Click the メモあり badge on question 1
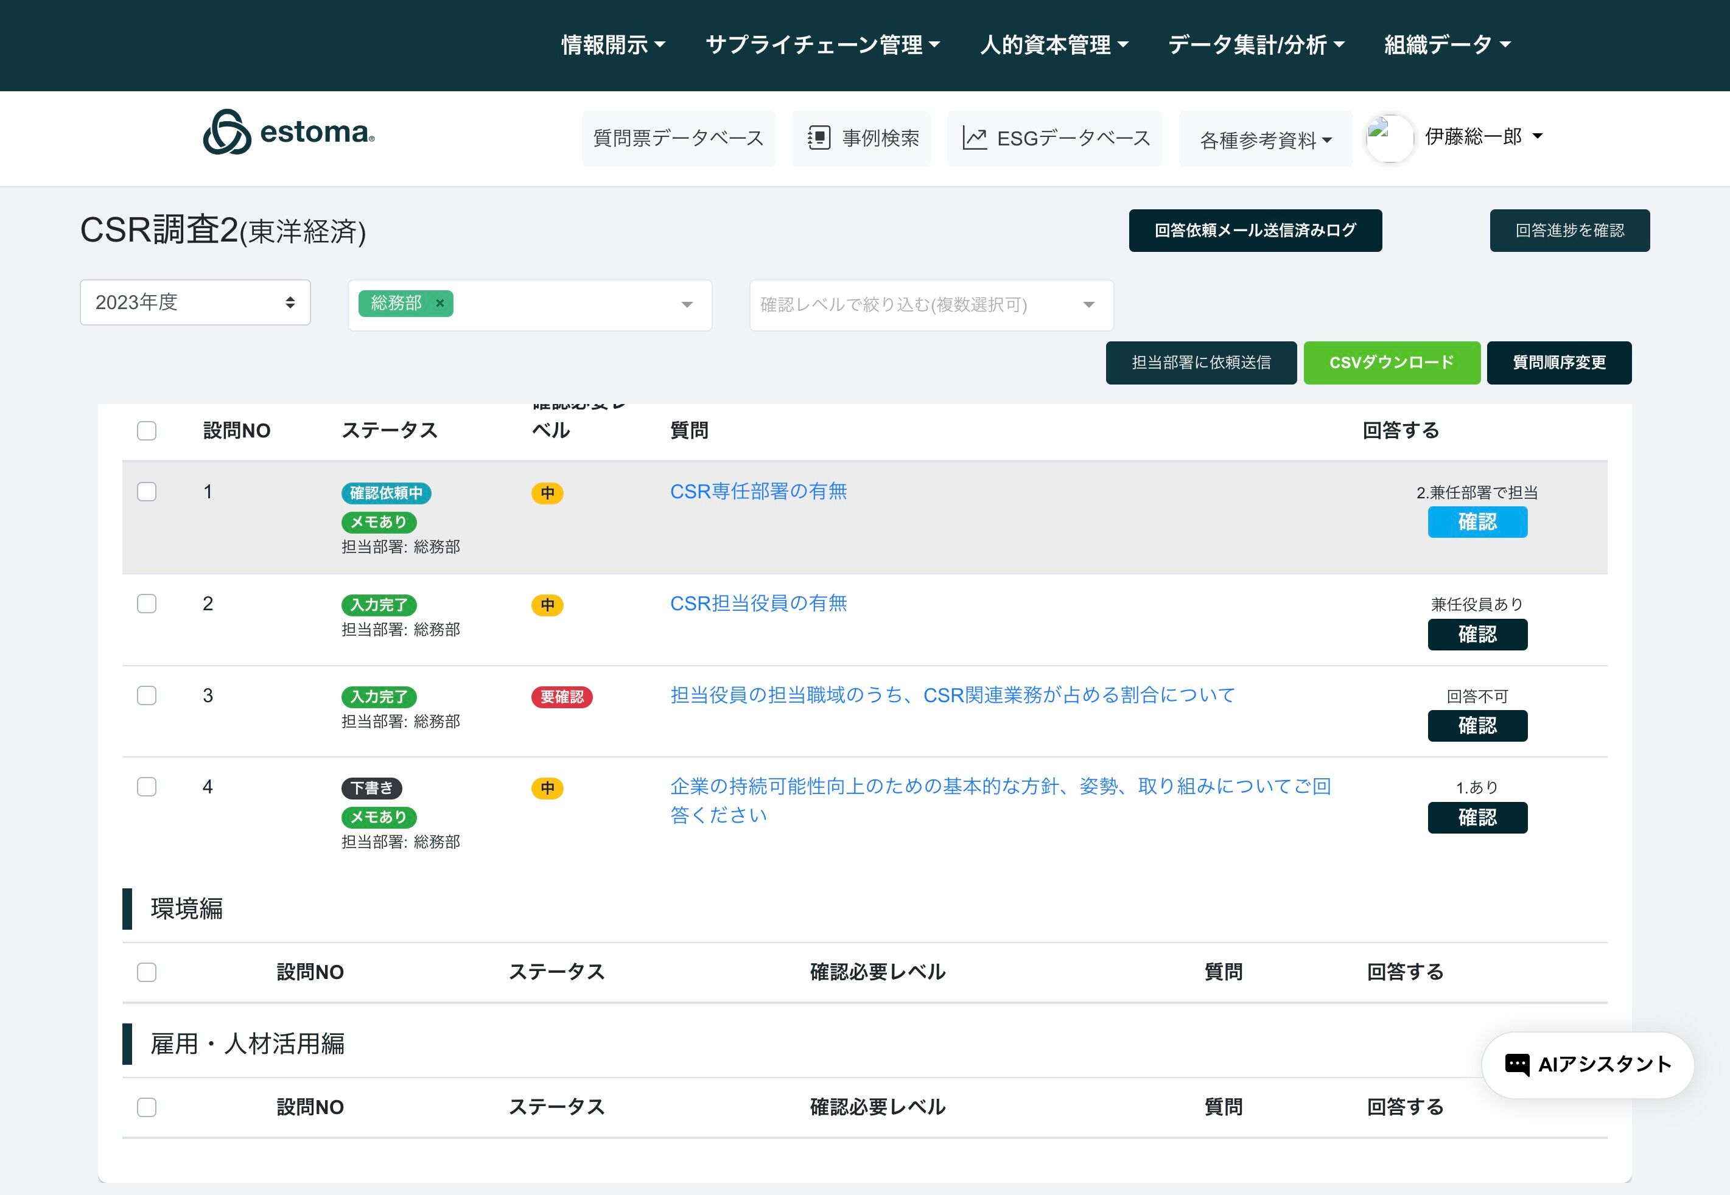 (379, 522)
